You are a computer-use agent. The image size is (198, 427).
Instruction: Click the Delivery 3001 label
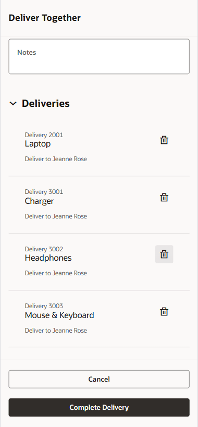coord(44,192)
